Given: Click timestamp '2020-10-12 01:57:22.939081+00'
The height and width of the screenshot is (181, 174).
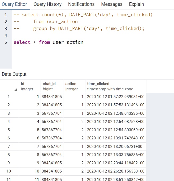Looking at the screenshot, I should tap(116, 97).
